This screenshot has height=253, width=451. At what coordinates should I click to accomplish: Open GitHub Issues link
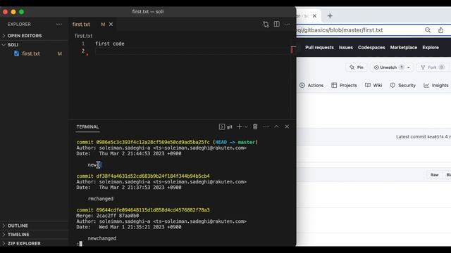[x=346, y=48]
